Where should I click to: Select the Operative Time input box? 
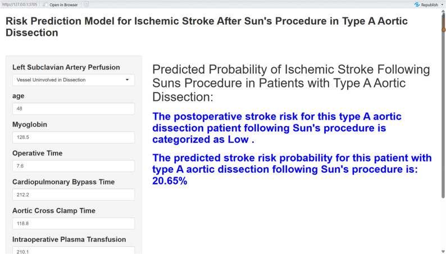pos(74,166)
